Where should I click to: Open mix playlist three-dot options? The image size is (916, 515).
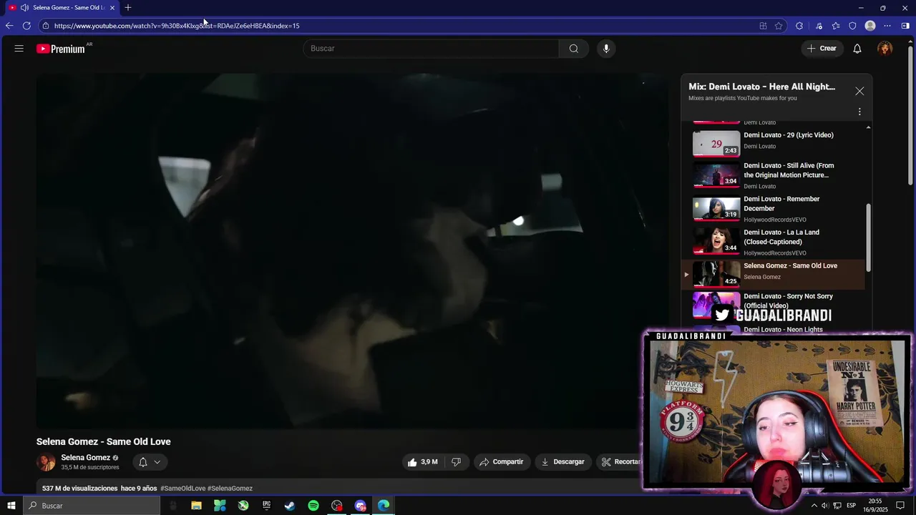coord(859,112)
